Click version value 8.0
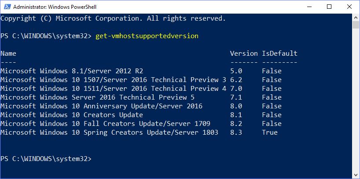Screen dimensions: 360x179 (x=236, y=106)
